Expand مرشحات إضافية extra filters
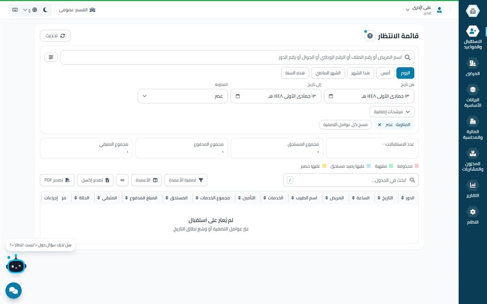Image resolution: width=487 pixels, height=304 pixels. 392,111
